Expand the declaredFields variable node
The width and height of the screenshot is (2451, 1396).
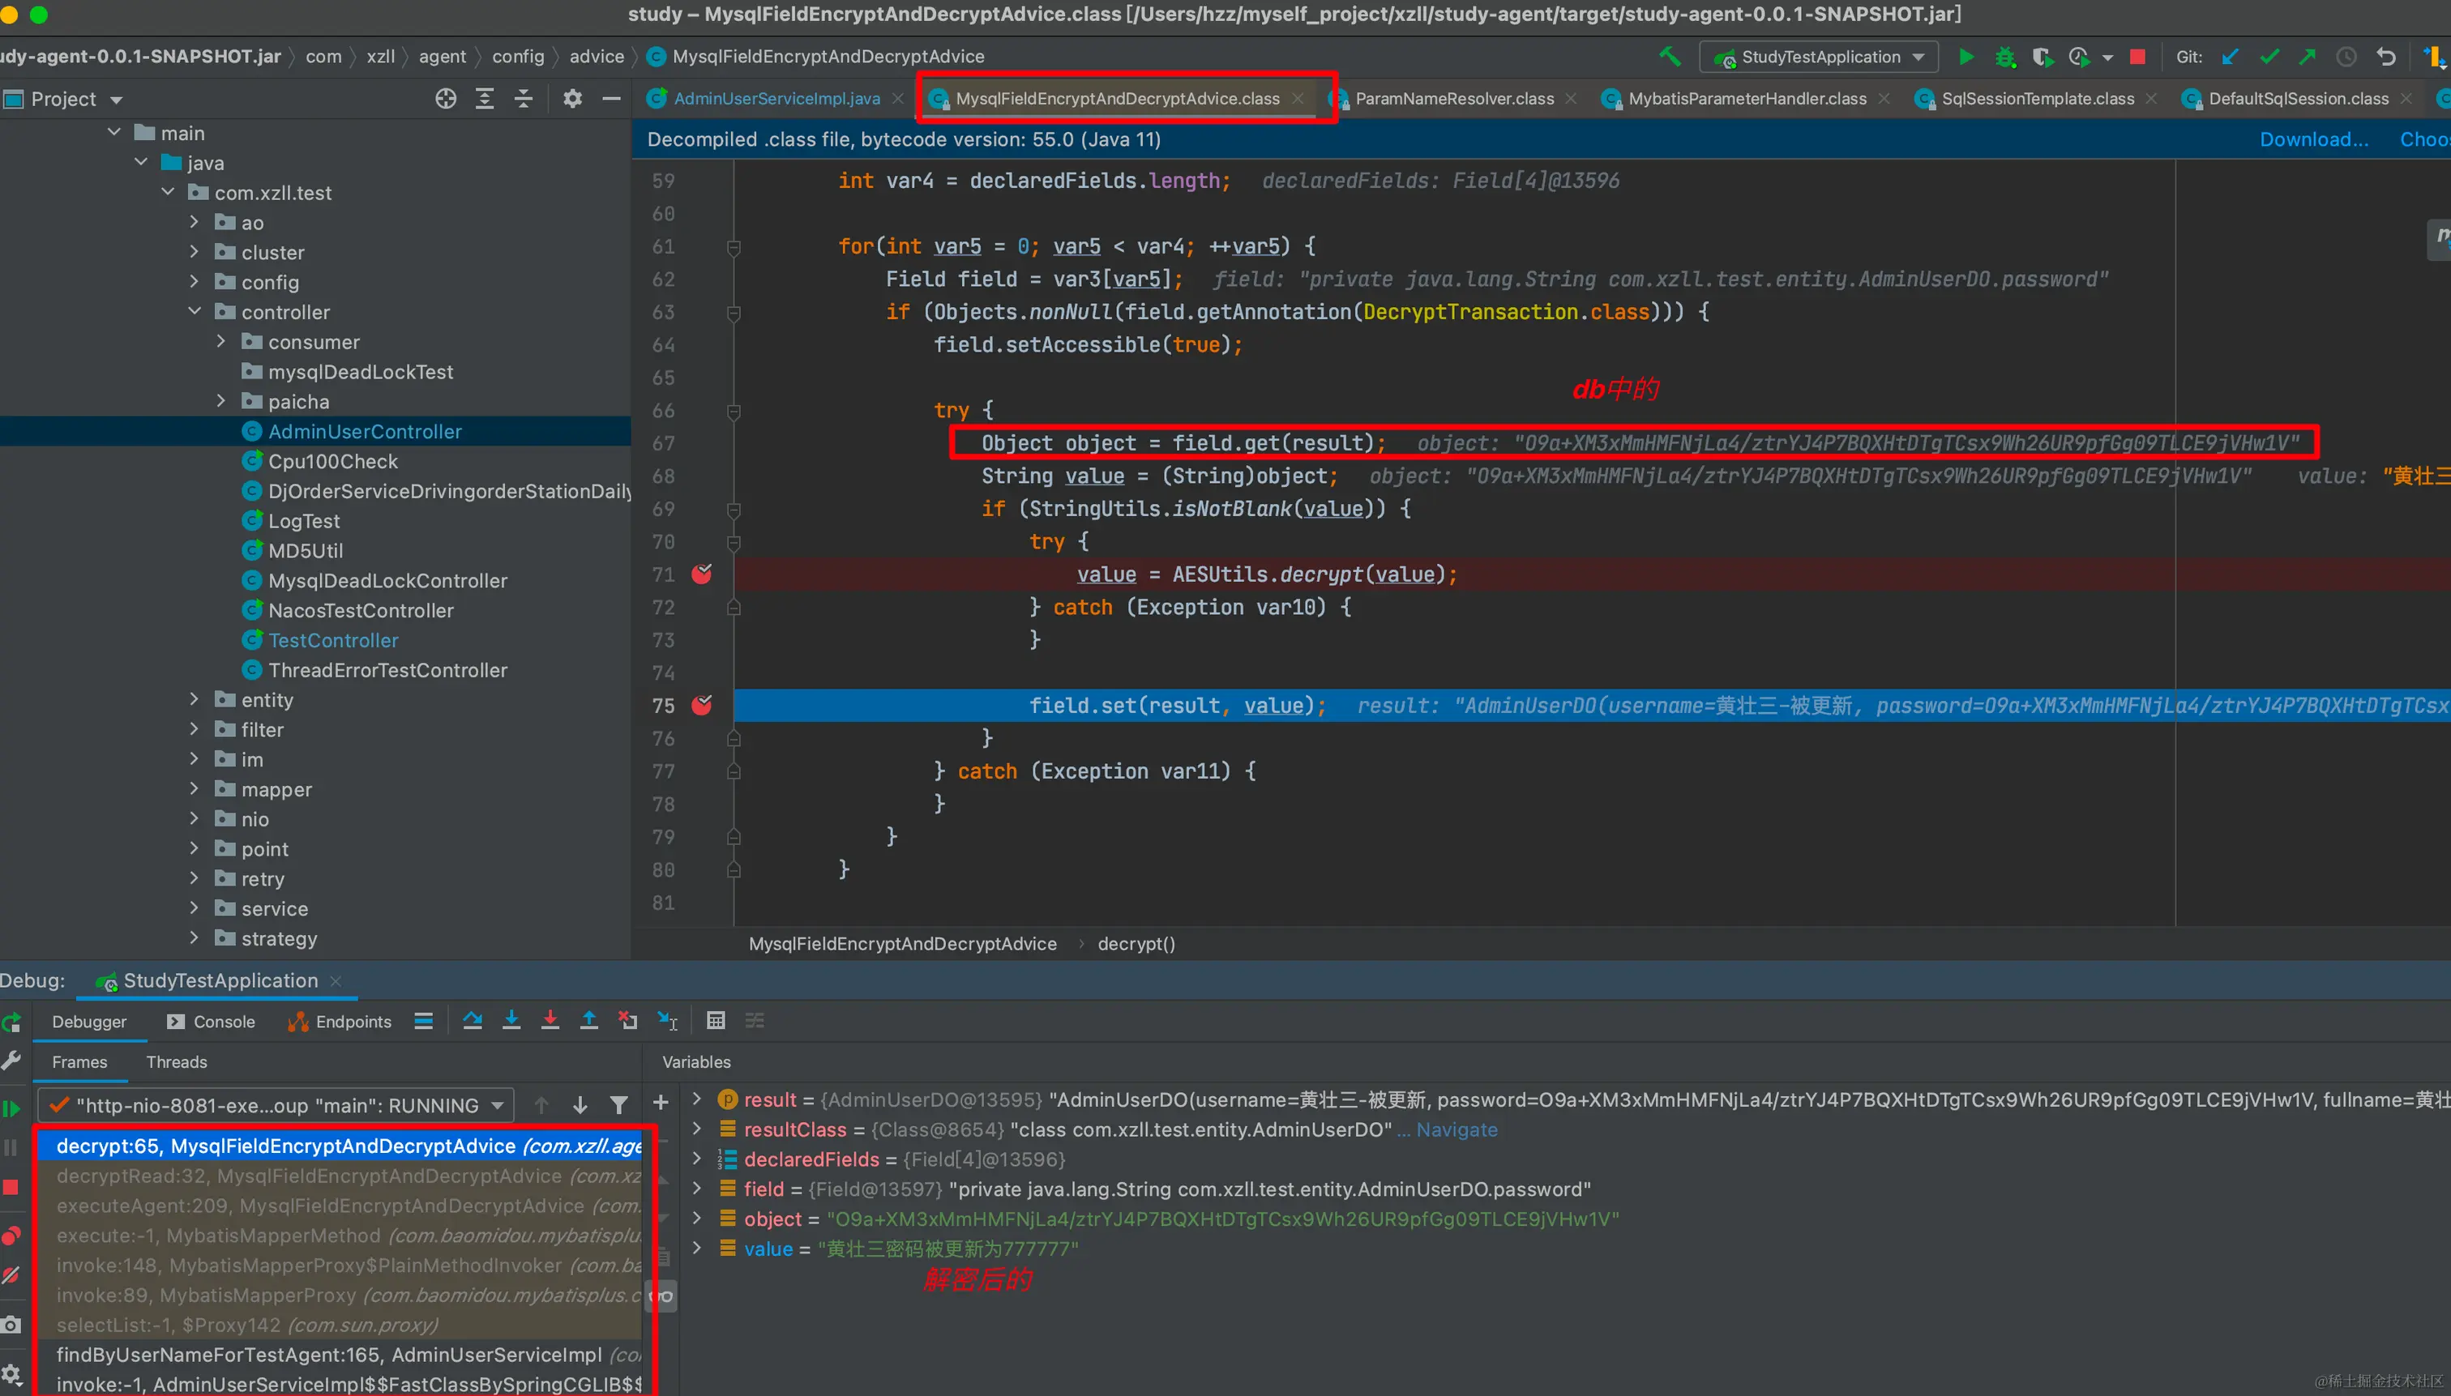pyautogui.click(x=697, y=1159)
